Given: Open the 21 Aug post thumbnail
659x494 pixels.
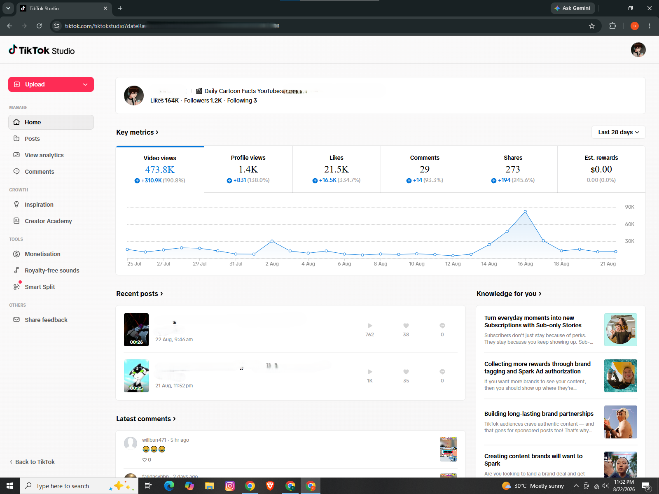Looking at the screenshot, I should click(136, 376).
